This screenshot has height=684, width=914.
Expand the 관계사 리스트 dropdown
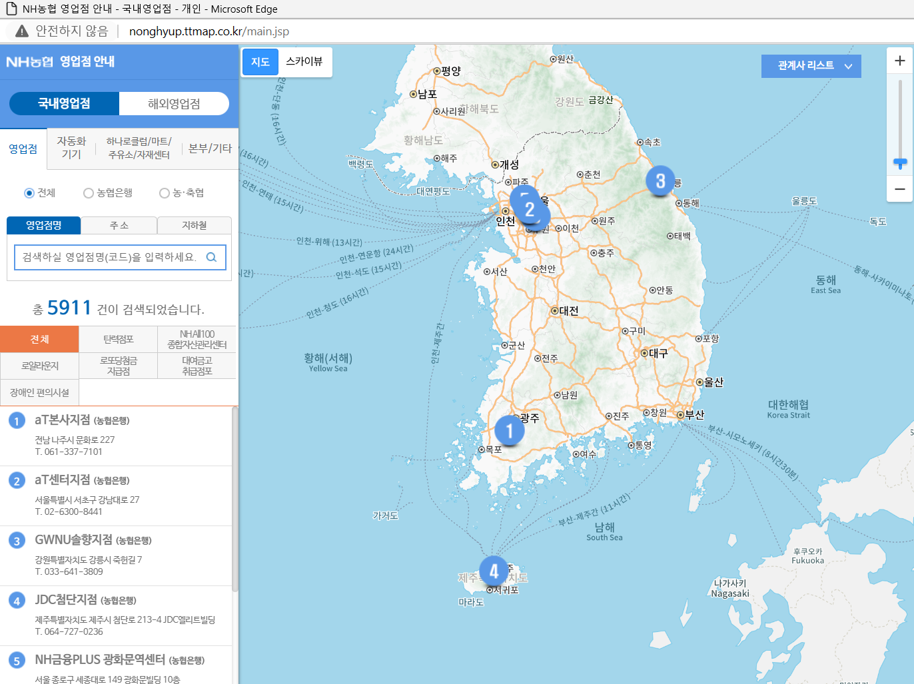(x=811, y=66)
